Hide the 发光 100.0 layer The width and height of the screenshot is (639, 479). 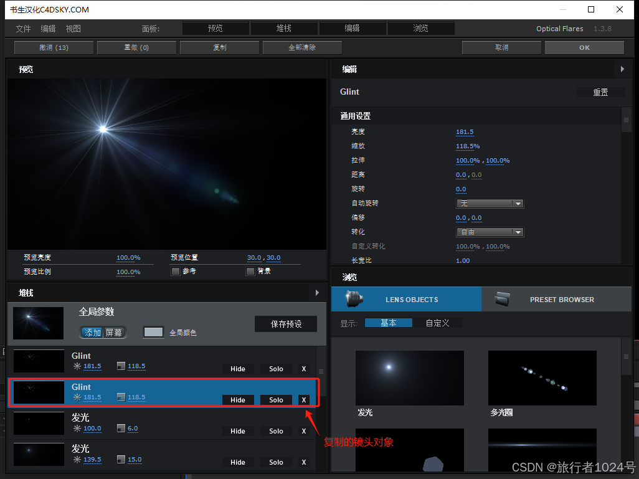coord(238,431)
